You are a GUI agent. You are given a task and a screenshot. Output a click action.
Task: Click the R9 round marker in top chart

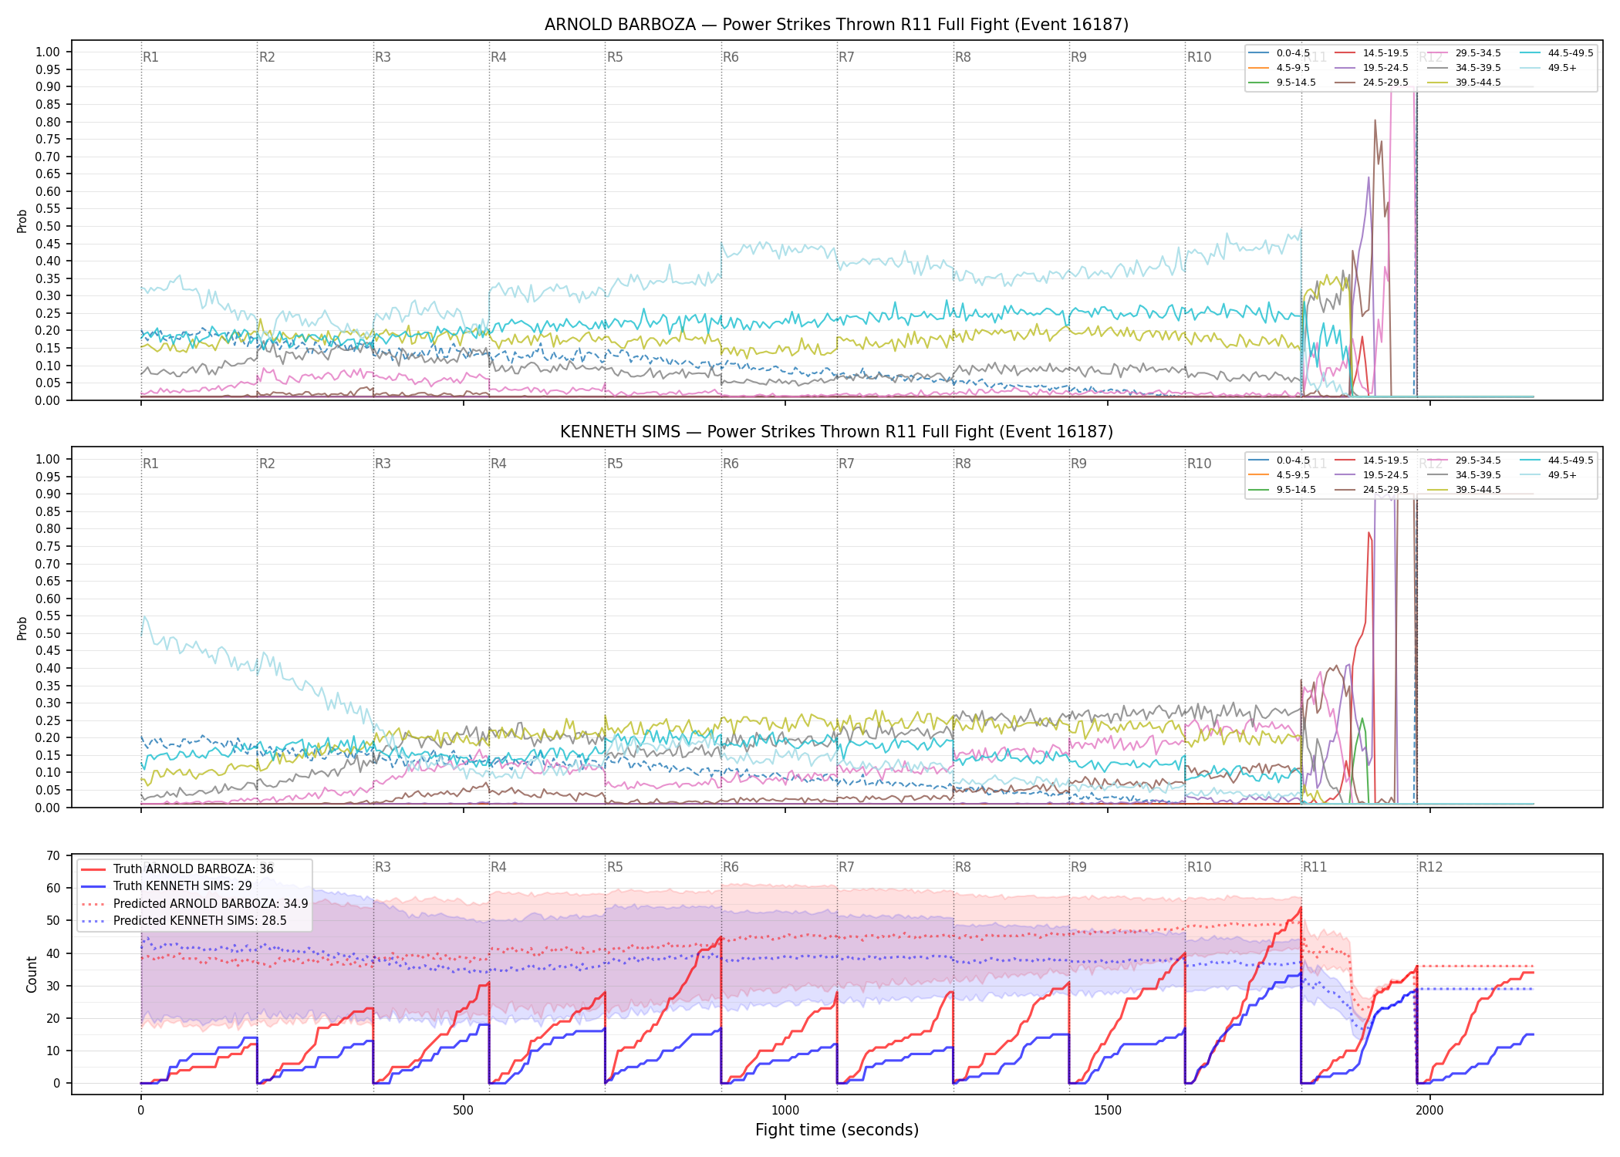click(x=1078, y=57)
